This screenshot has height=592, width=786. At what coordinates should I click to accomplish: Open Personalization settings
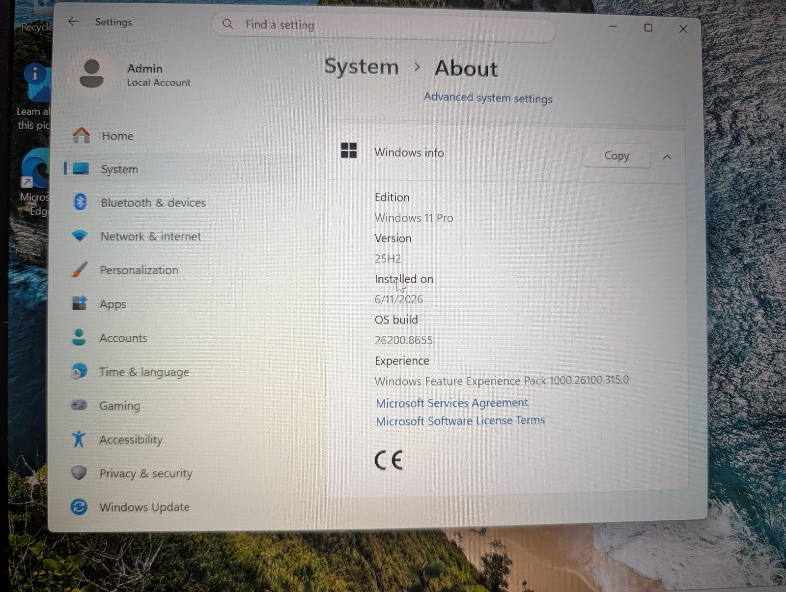tap(139, 270)
